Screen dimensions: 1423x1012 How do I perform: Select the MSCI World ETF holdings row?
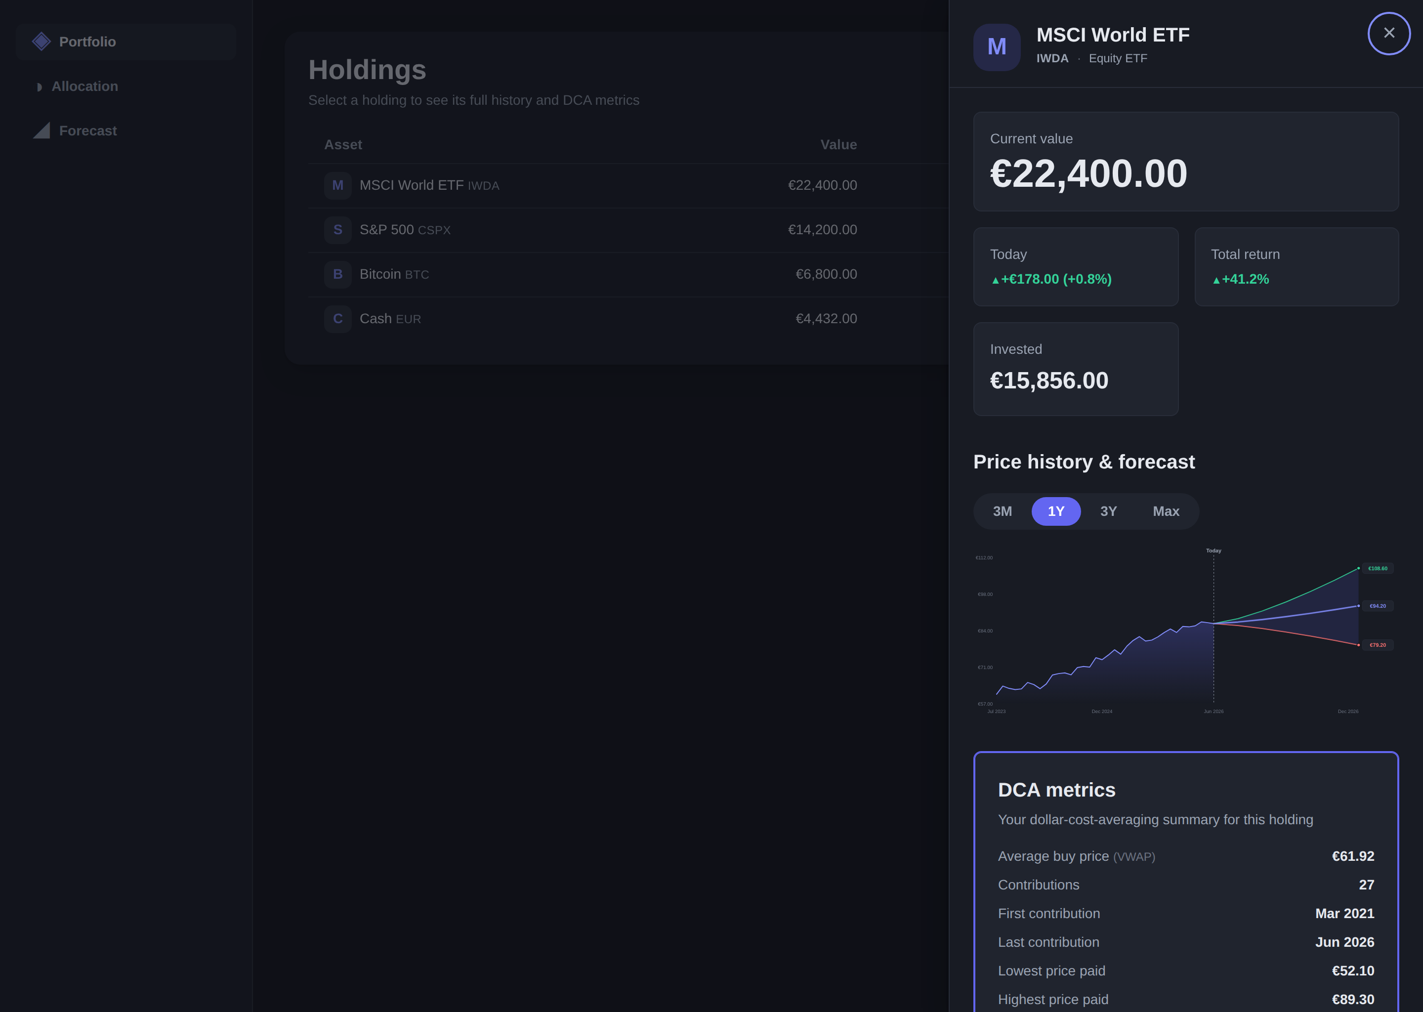pos(628,186)
